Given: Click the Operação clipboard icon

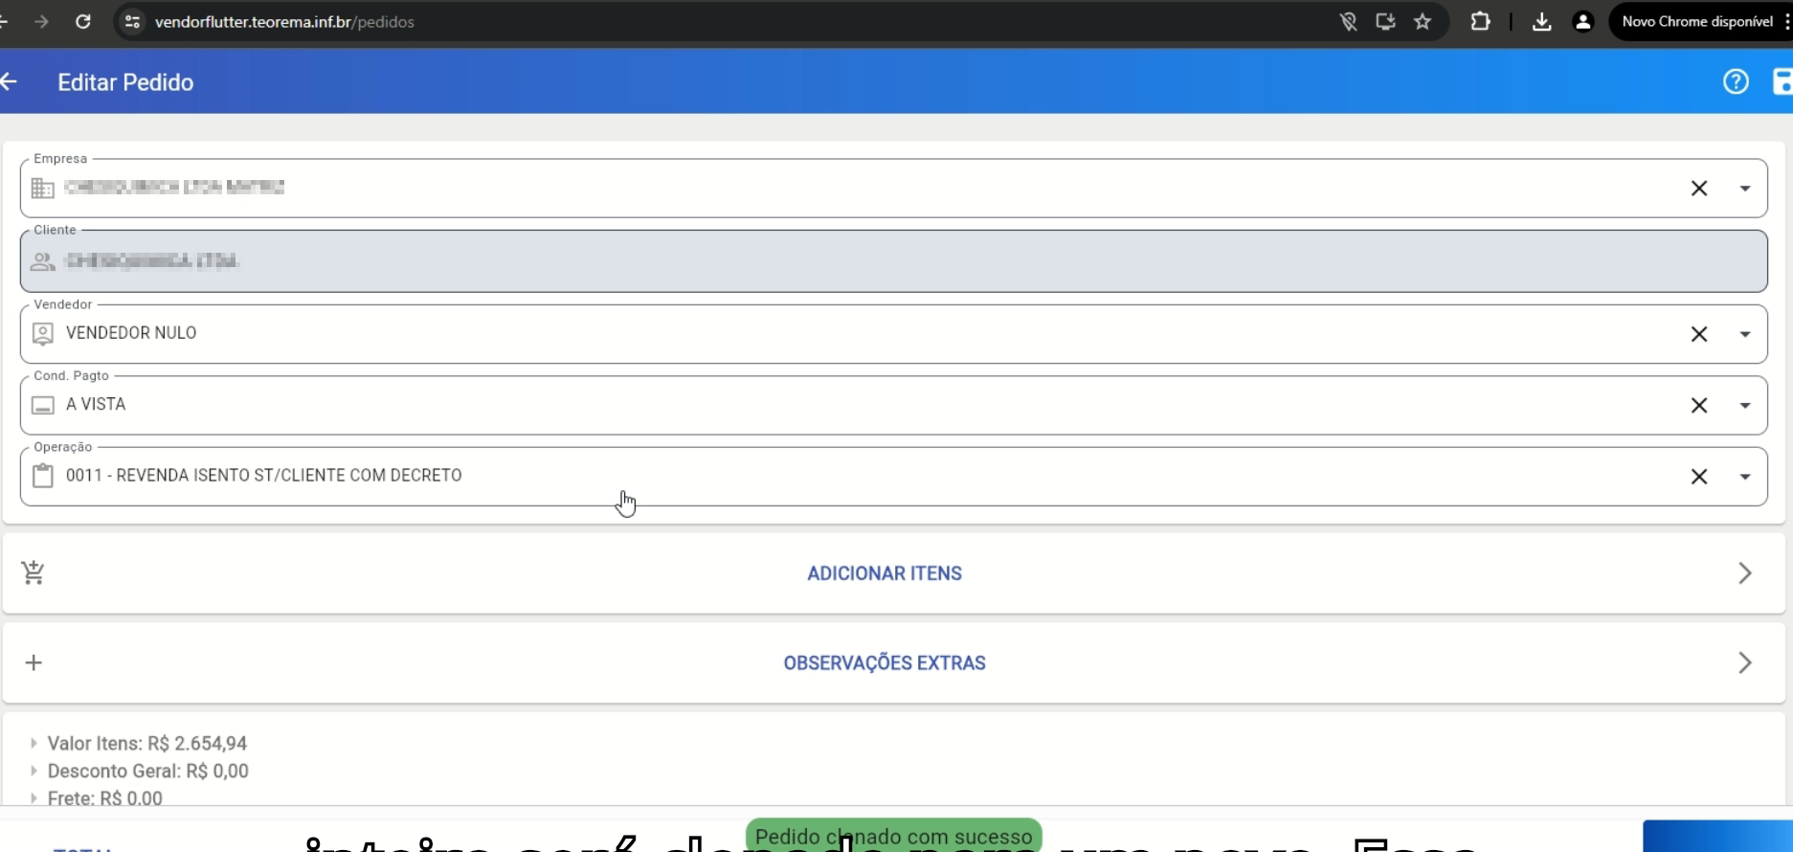Looking at the screenshot, I should pos(42,476).
